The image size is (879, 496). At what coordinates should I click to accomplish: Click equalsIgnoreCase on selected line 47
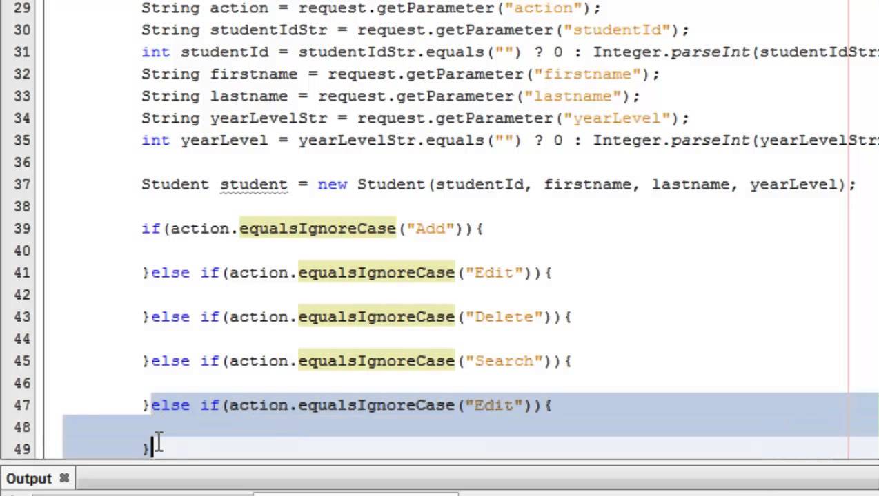(x=377, y=405)
